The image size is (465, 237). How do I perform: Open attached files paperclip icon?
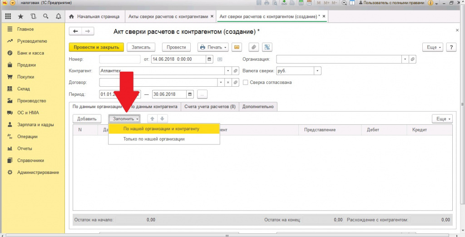click(x=253, y=47)
